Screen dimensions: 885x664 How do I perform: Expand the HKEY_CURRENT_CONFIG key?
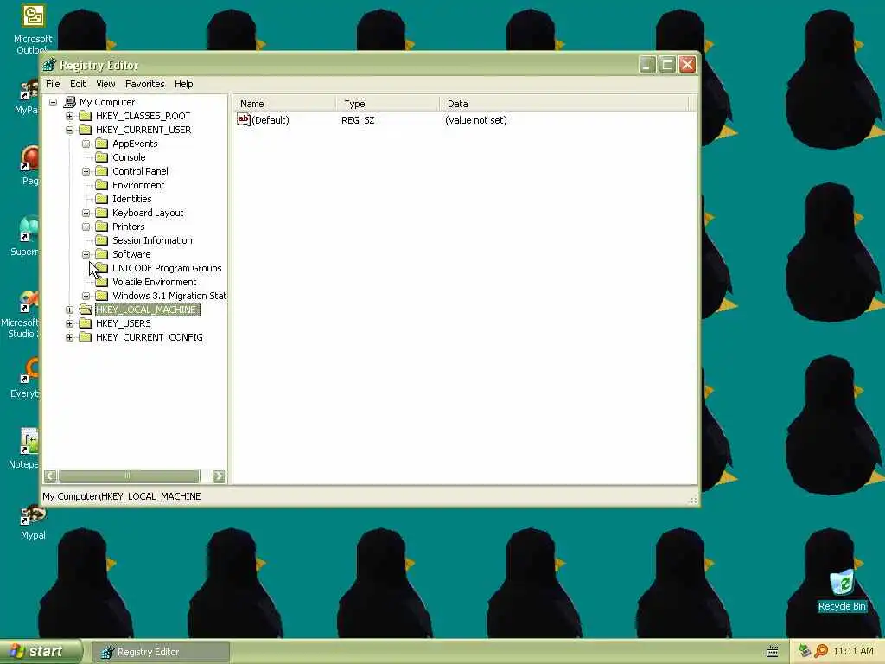pyautogui.click(x=69, y=337)
